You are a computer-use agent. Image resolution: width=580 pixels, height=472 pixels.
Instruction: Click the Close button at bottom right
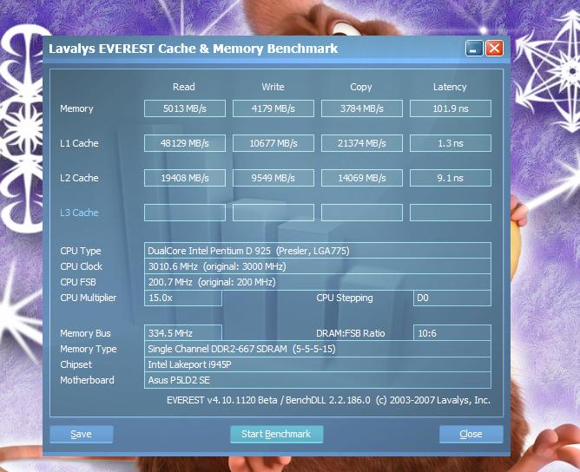(471, 434)
